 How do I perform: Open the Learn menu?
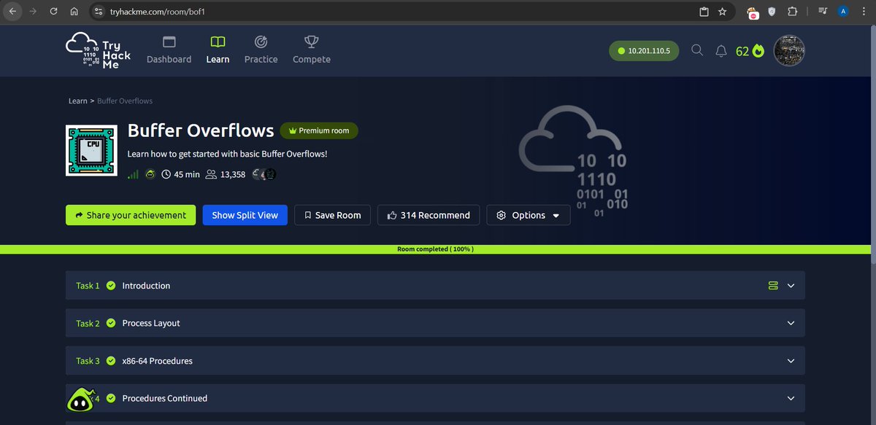[x=218, y=50]
